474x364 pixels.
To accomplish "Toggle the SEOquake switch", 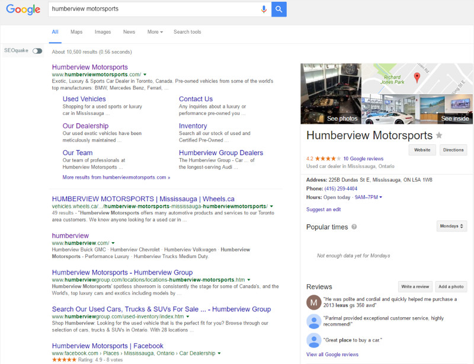I will [37, 50].
